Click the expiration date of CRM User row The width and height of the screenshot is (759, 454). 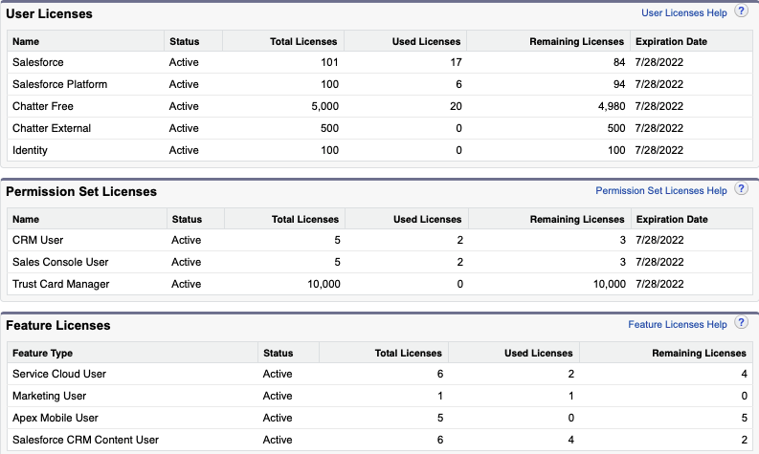tap(659, 240)
